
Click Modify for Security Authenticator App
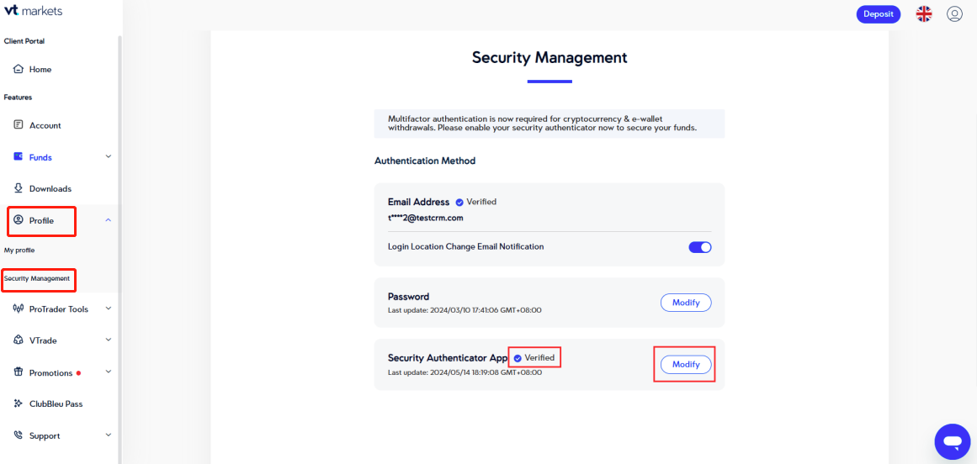[686, 364]
